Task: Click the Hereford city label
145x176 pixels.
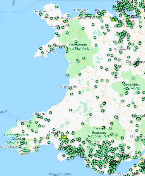Action: pos(138,116)
